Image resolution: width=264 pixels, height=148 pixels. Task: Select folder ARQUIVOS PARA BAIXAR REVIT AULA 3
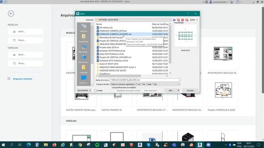tap(117, 67)
